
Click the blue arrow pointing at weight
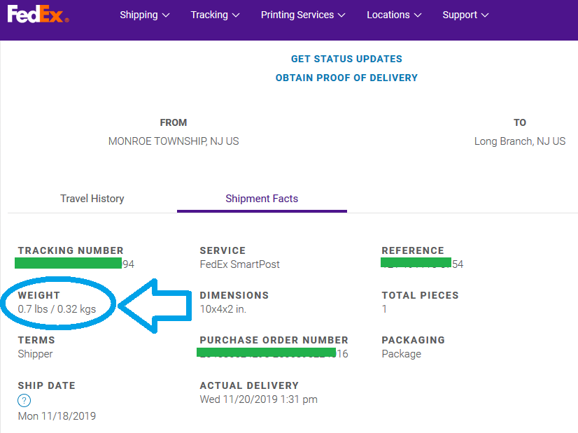point(156,305)
